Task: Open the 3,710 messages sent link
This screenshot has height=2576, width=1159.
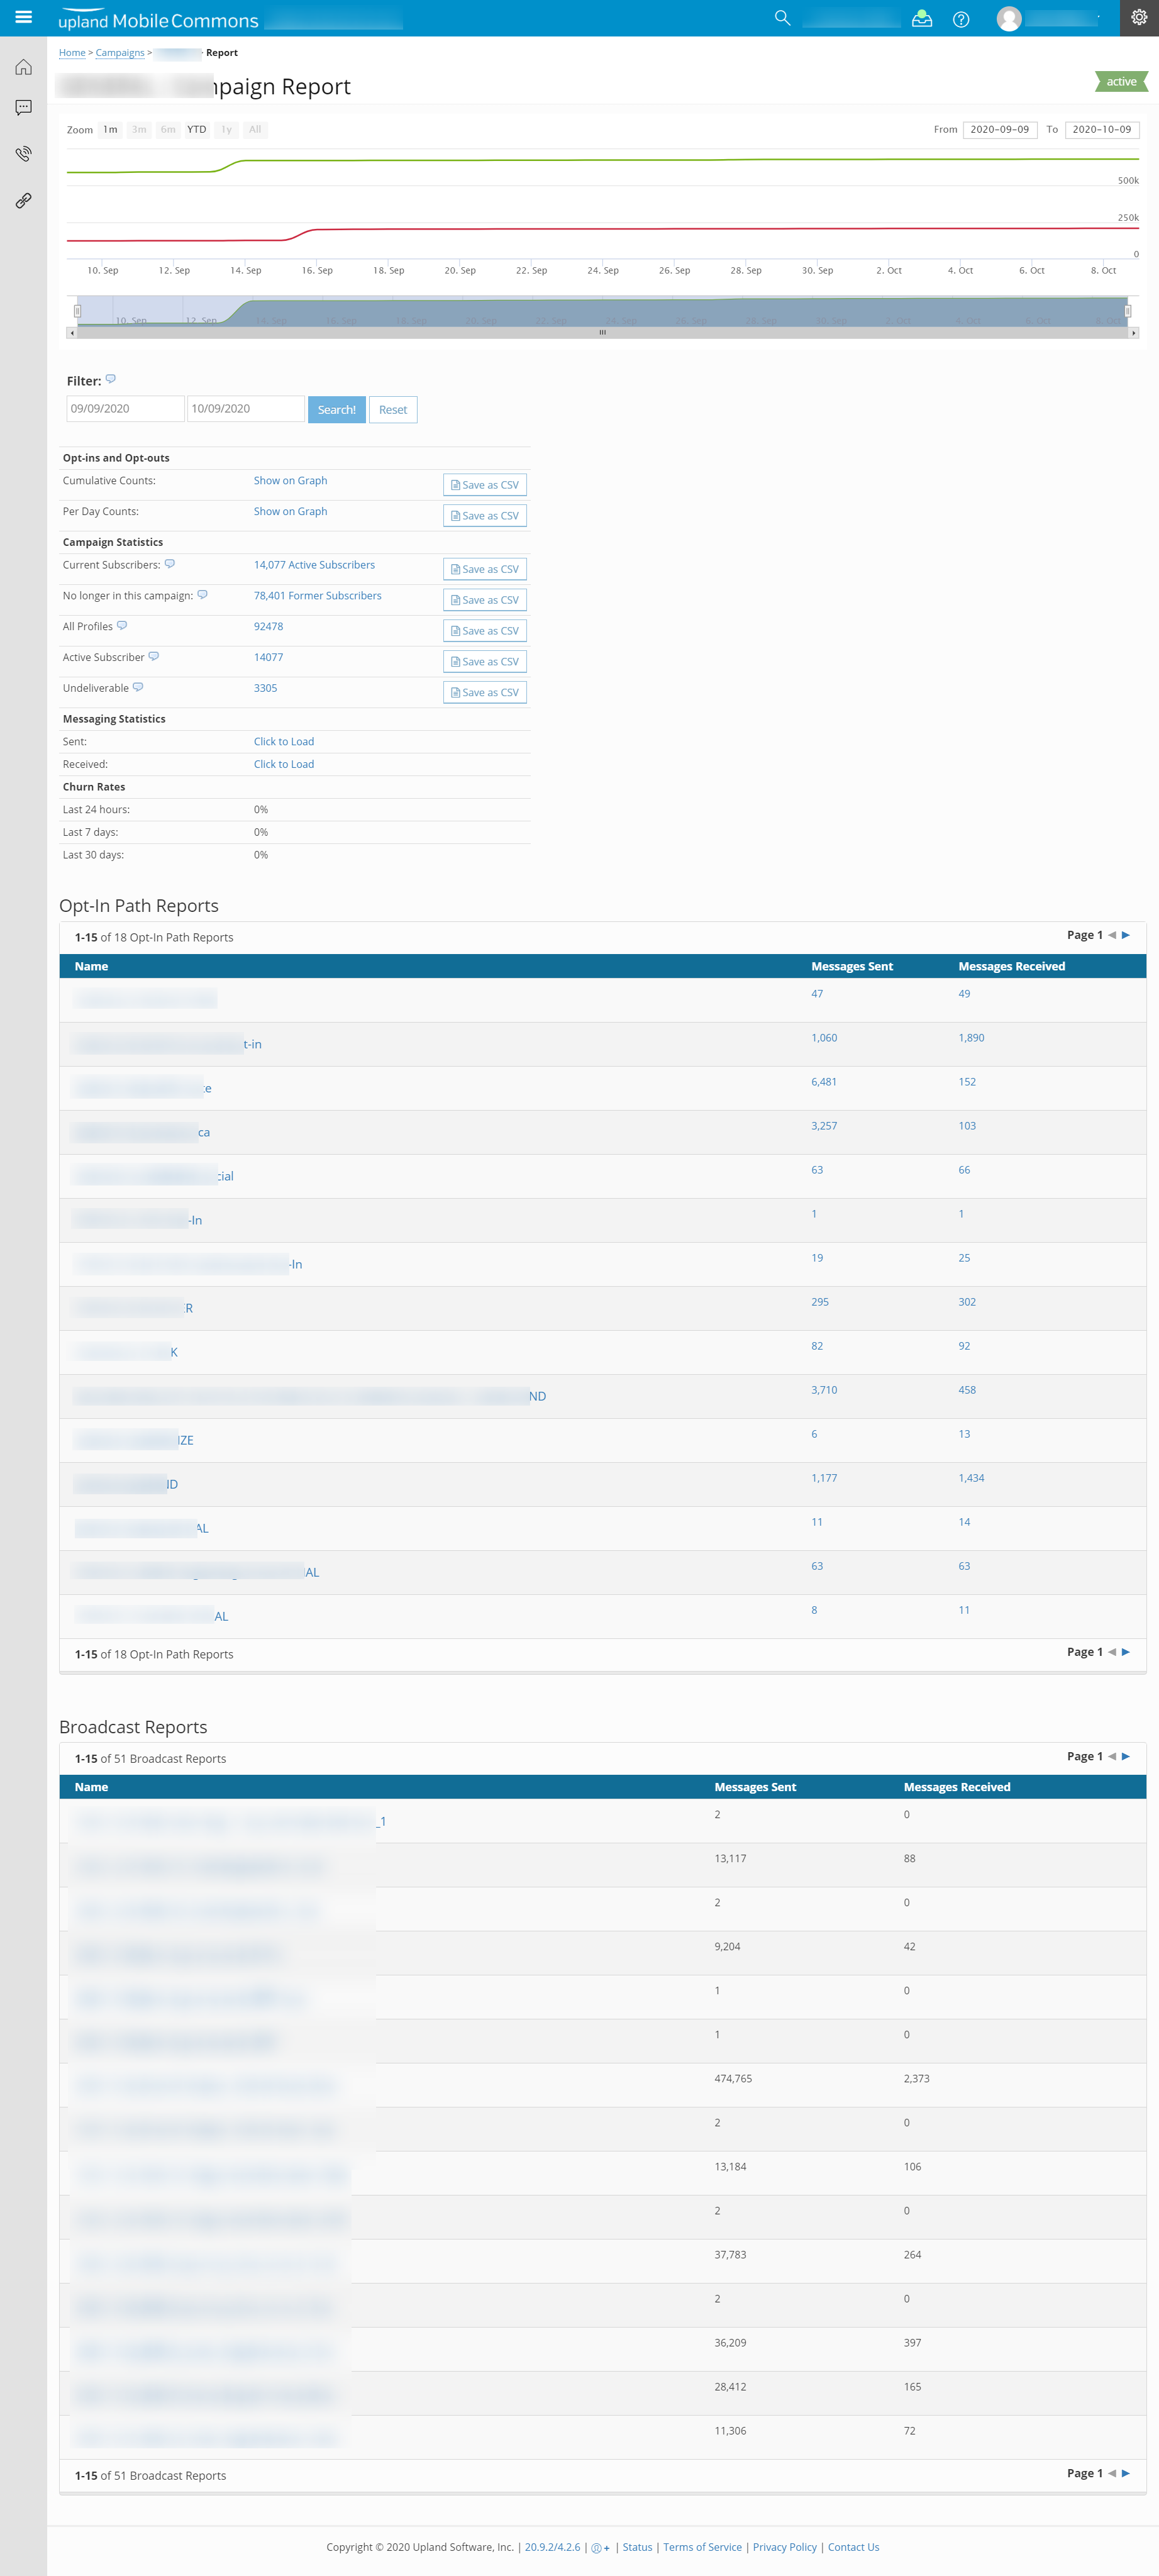Action: click(824, 1390)
